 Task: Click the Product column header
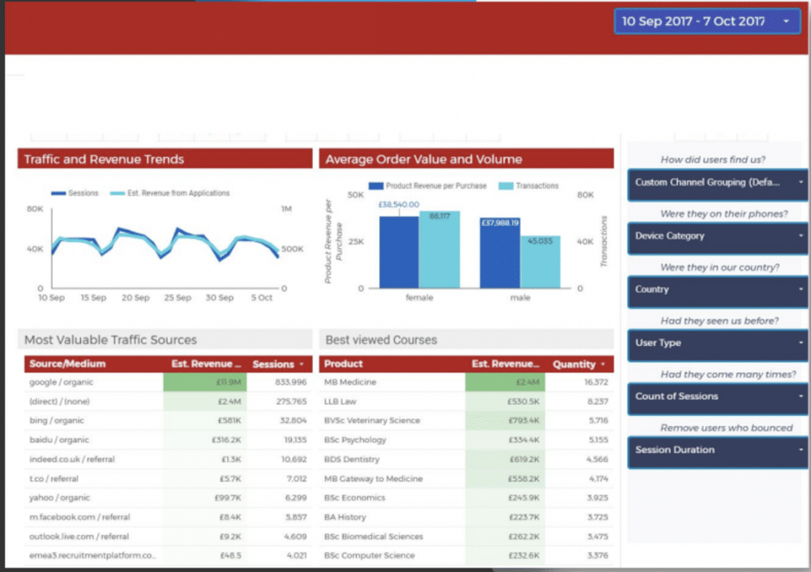344,364
